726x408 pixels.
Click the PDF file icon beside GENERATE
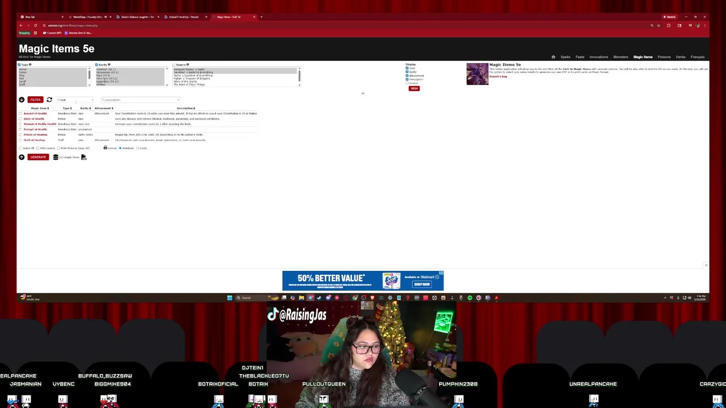point(84,157)
